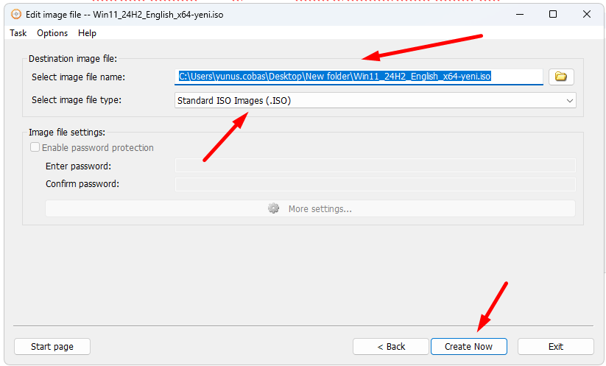Open the Help menu

(87, 33)
